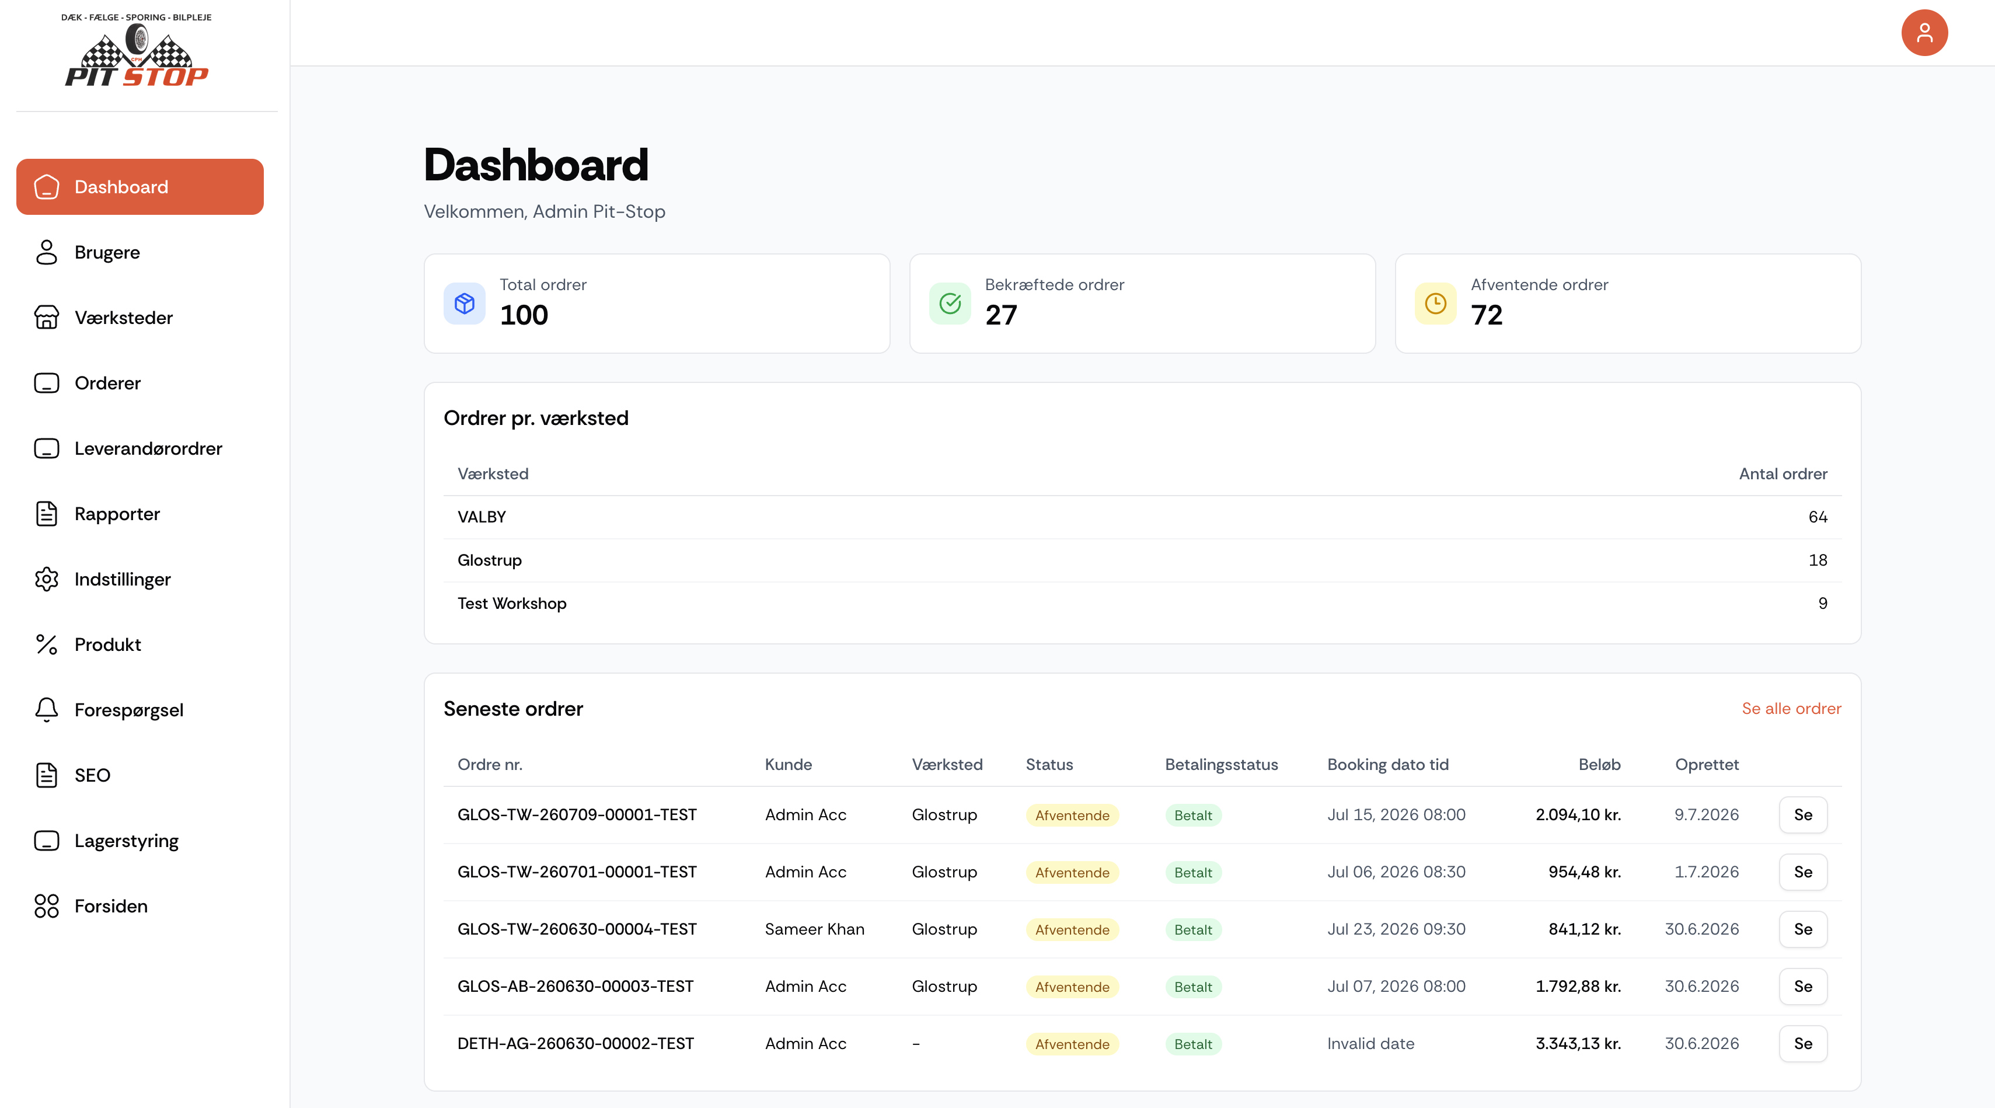Click the Total ordrer box icon
Screen dimensions: 1995x1108
465,304
